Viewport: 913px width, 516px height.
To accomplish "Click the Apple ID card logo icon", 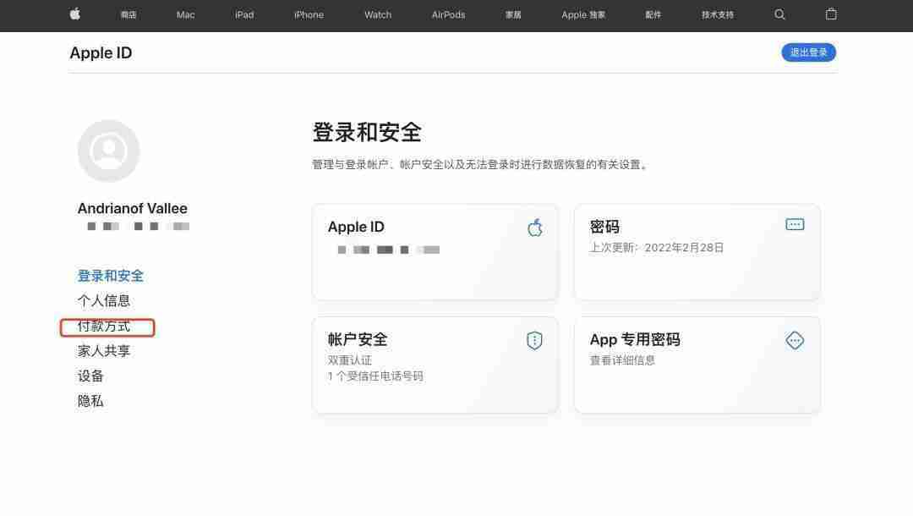I will [534, 227].
